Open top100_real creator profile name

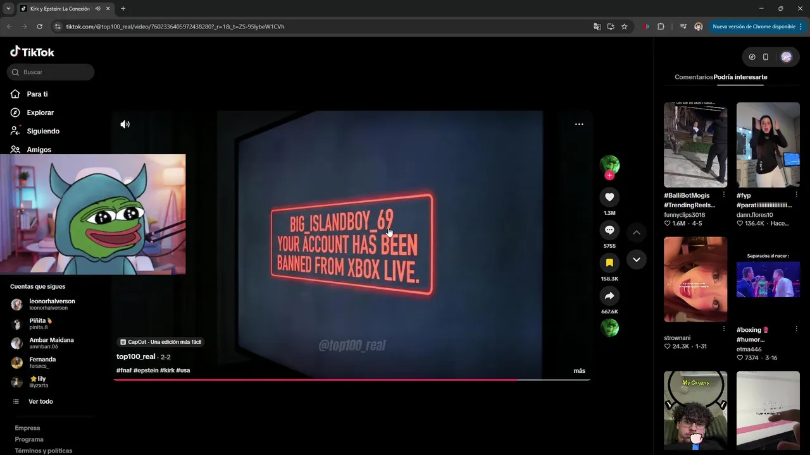[136, 356]
